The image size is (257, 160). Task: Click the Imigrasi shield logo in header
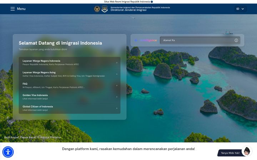(x=105, y=9)
